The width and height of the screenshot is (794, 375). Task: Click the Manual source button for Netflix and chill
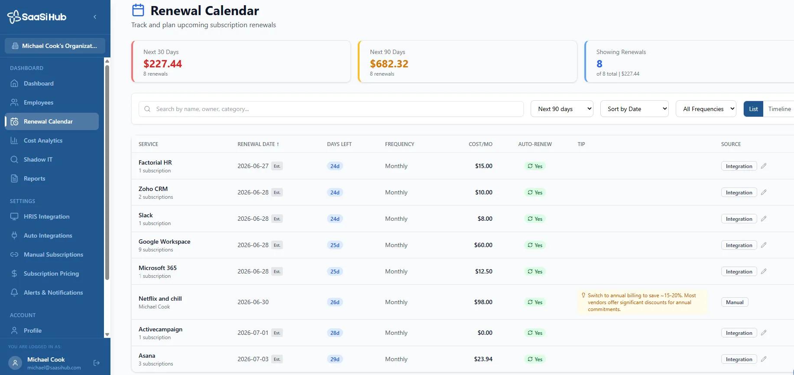[735, 302]
